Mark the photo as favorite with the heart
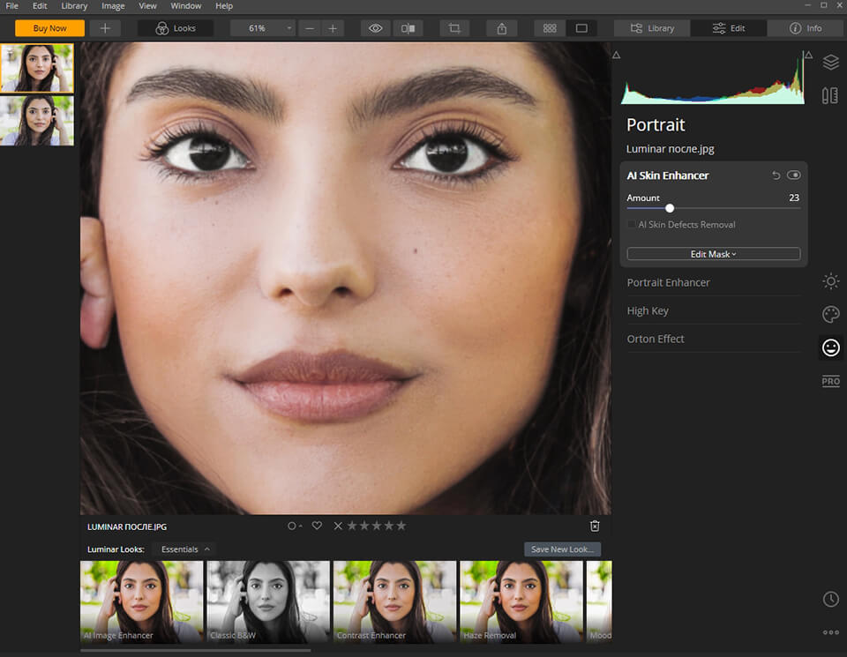The image size is (847, 657). click(x=317, y=525)
